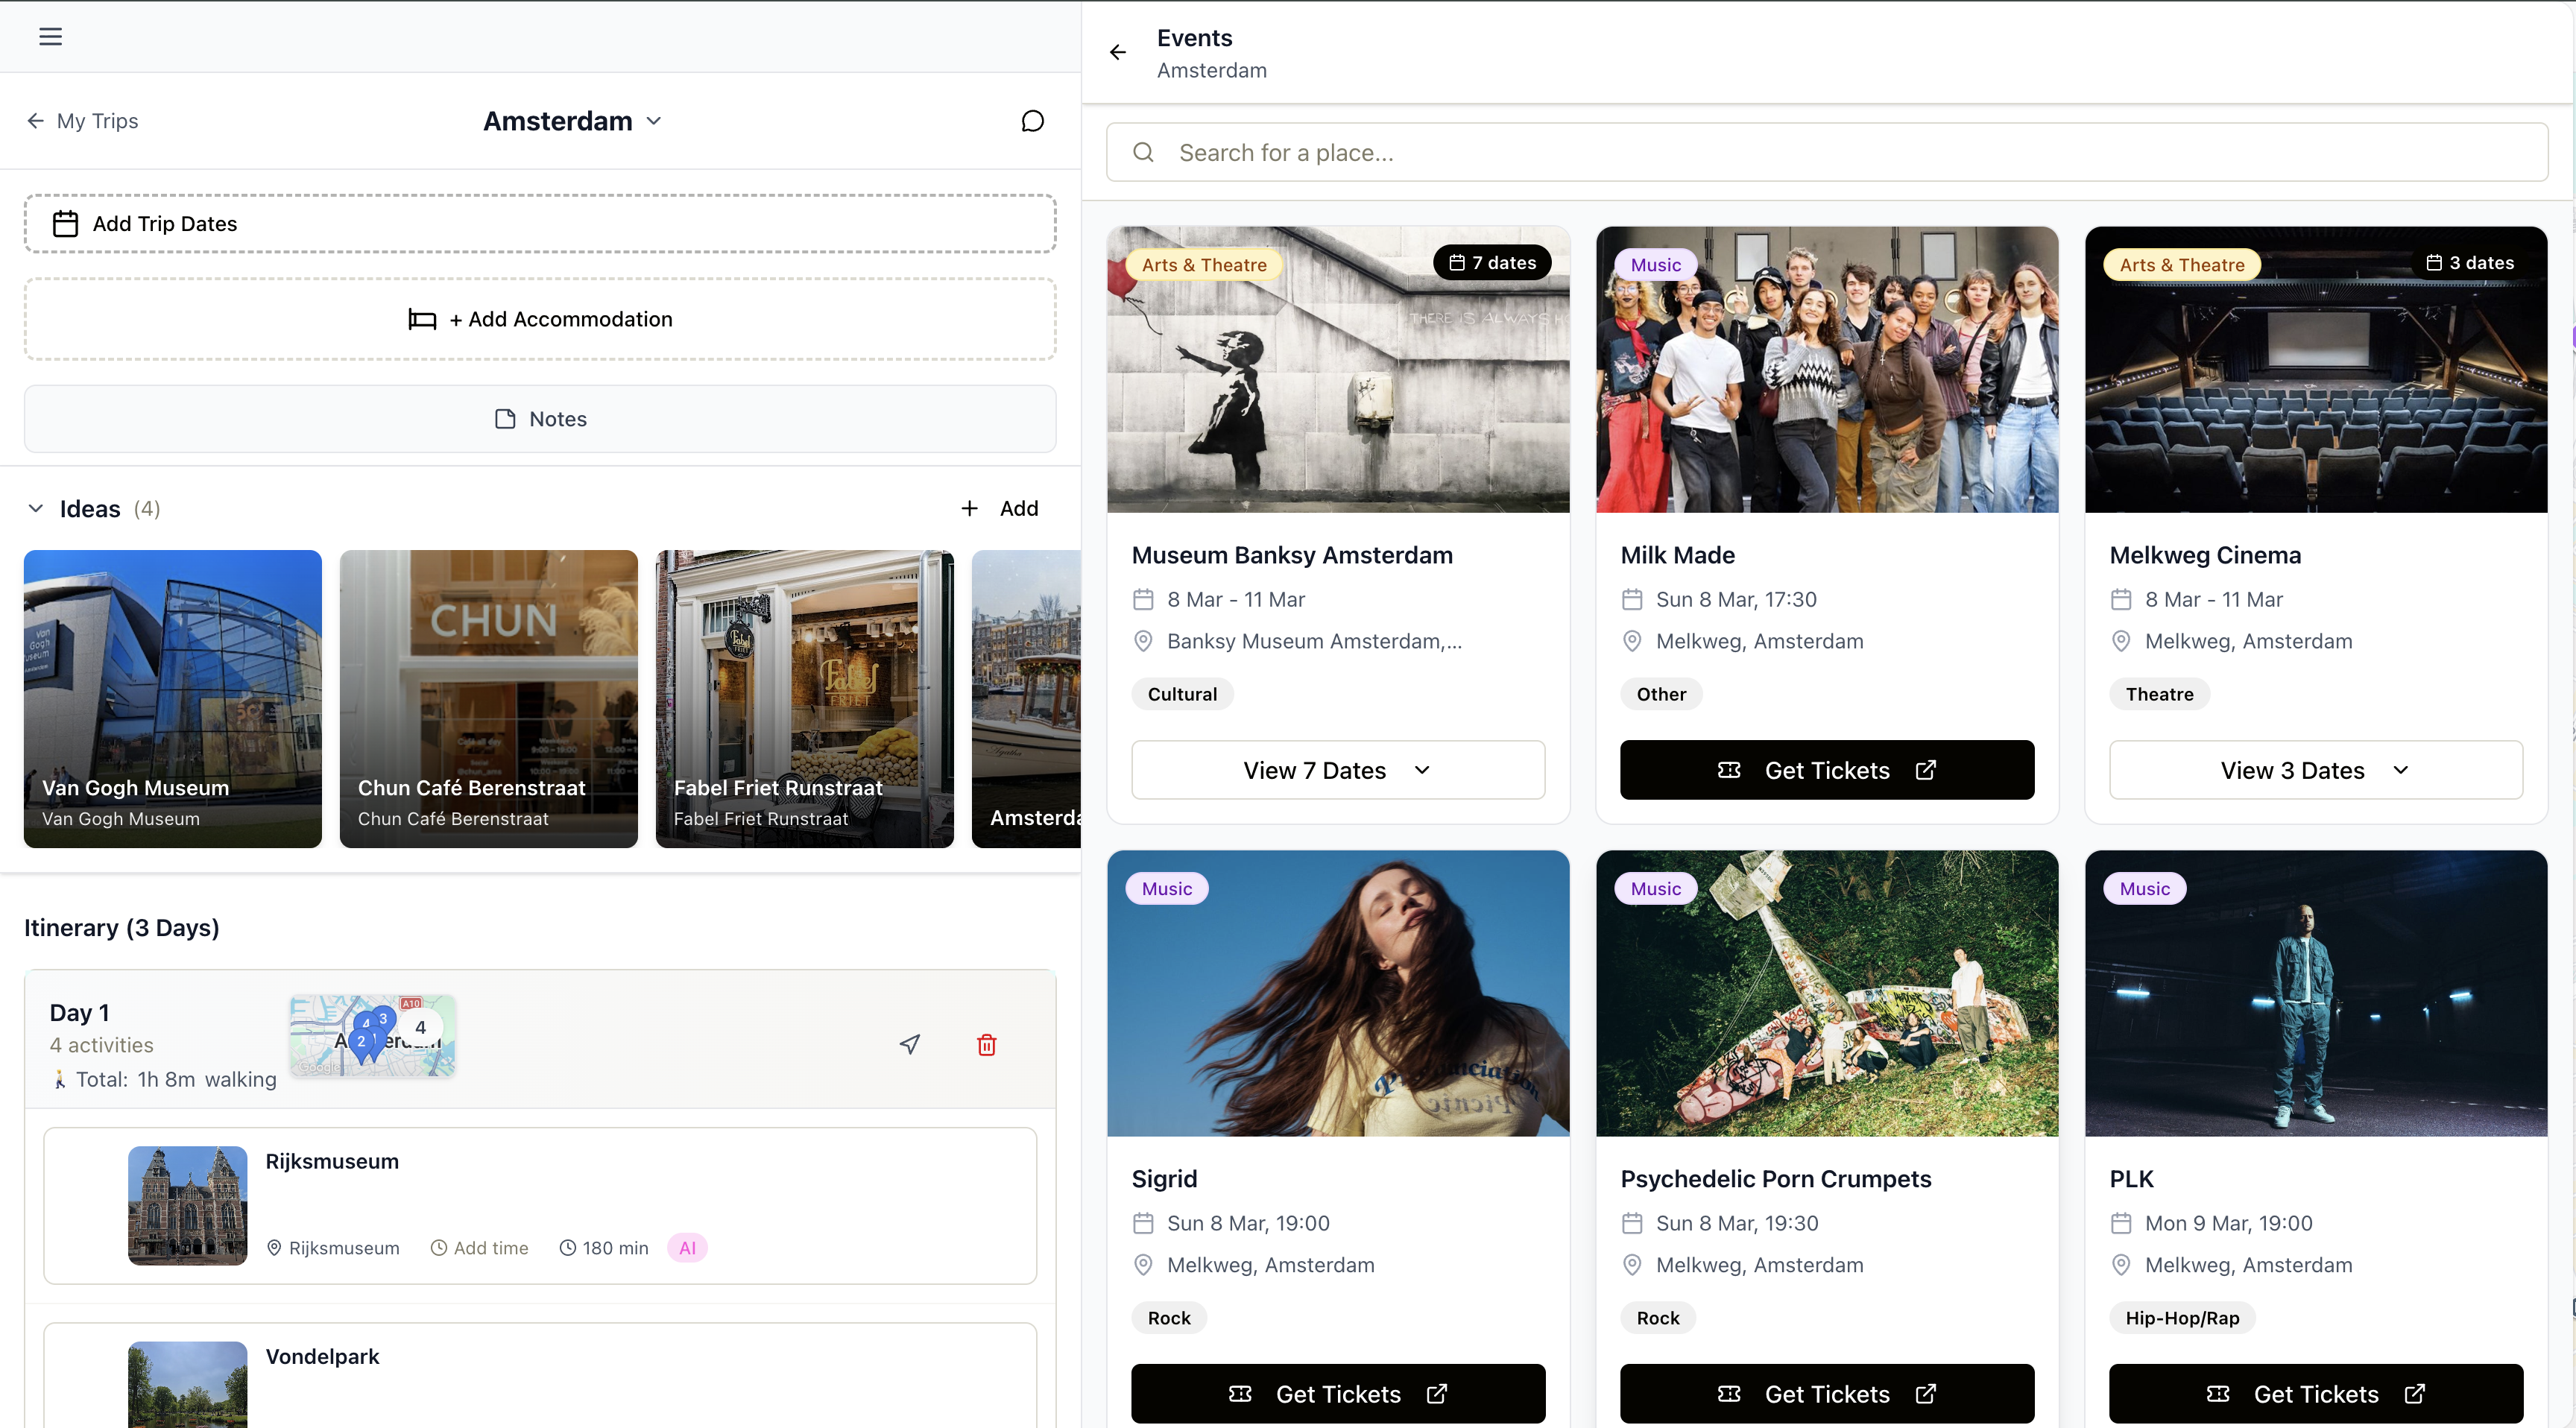Open the hamburger navigation menu
Screen dimensions: 2576x1428
(51, 37)
